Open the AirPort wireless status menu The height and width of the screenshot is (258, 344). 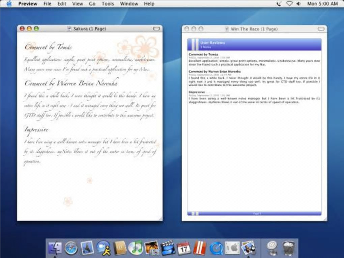coord(289,4)
